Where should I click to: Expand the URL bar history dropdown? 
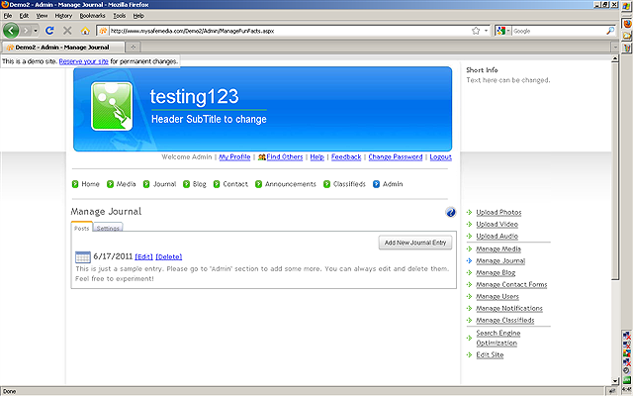click(x=488, y=31)
